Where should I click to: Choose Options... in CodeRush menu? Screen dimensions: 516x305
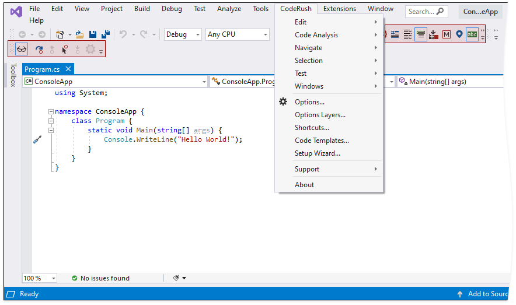click(x=329, y=102)
